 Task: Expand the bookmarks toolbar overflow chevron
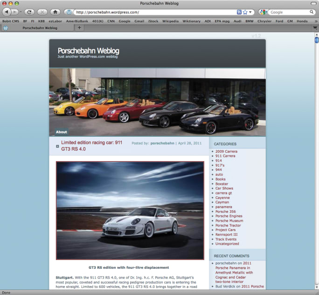315,21
